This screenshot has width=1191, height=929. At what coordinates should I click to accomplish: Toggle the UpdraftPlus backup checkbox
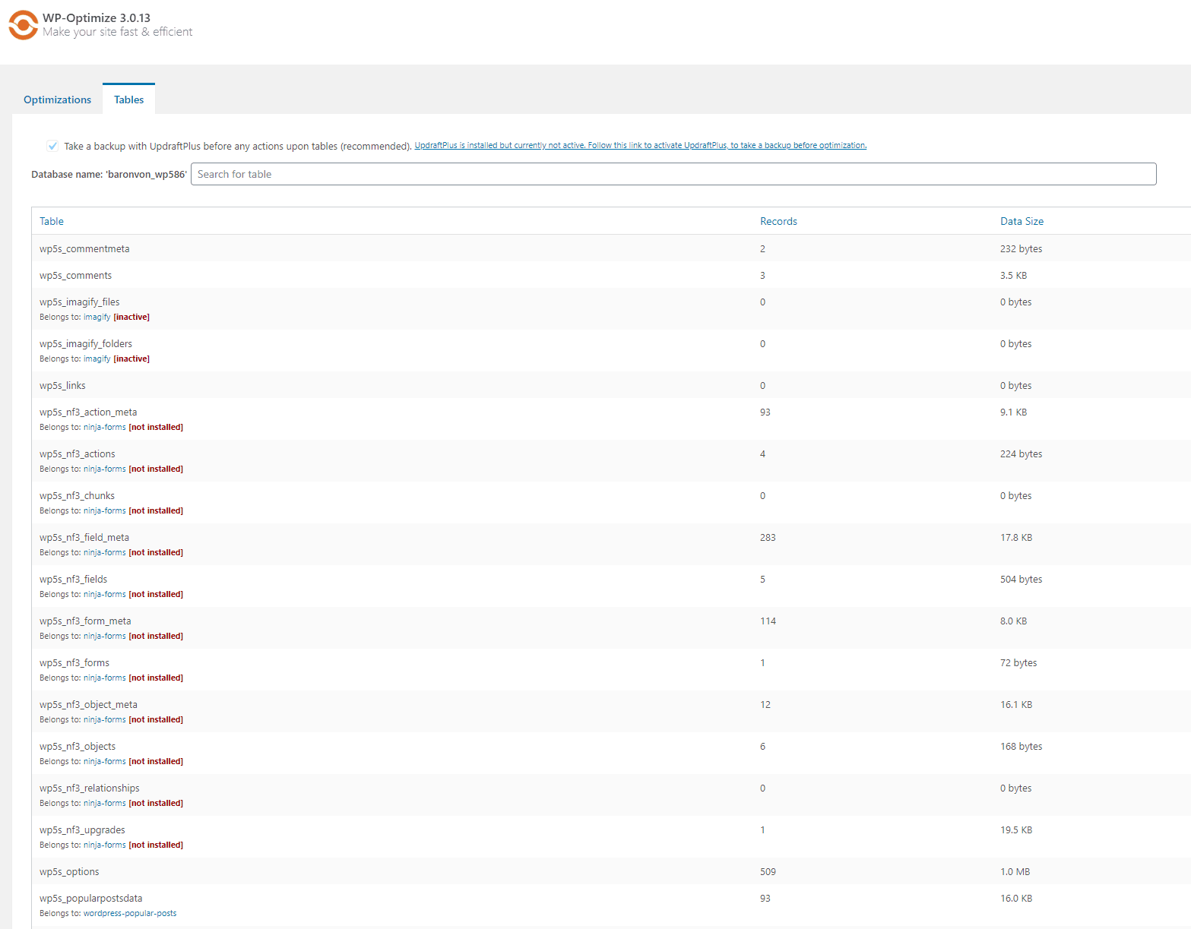(52, 146)
